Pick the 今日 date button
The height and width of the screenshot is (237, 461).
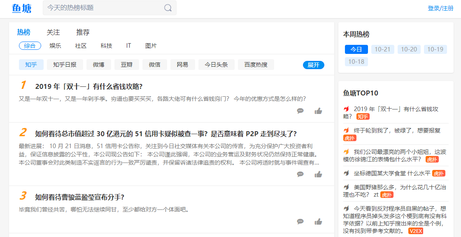pos(356,49)
